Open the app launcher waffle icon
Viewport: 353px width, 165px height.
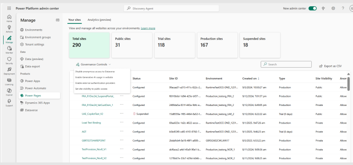(x=9, y=8)
